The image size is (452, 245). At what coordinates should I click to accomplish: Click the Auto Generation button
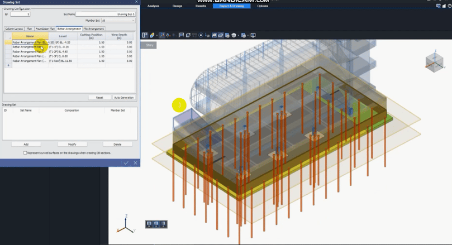(123, 97)
